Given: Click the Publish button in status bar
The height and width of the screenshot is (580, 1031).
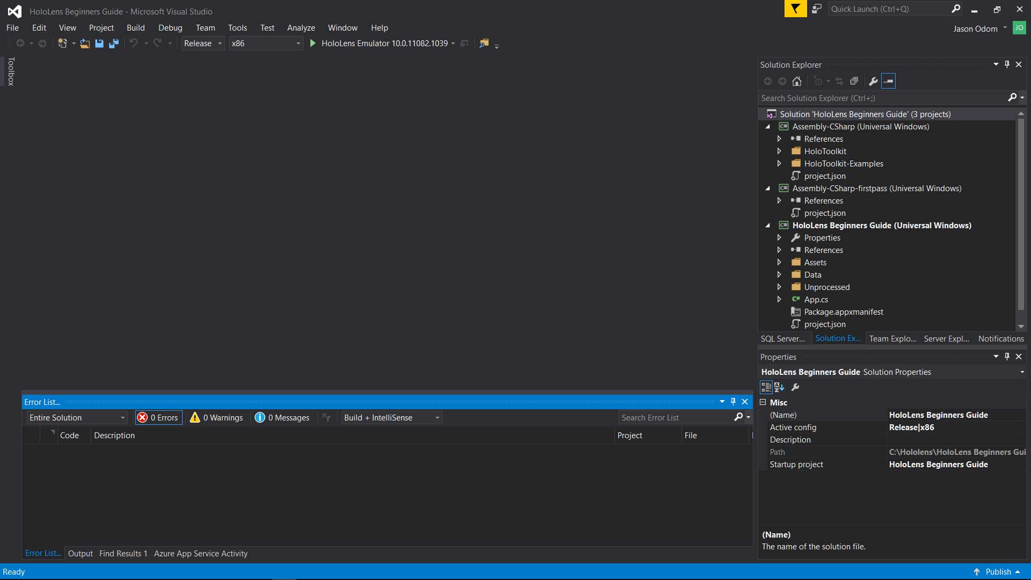Looking at the screenshot, I should tap(997, 572).
